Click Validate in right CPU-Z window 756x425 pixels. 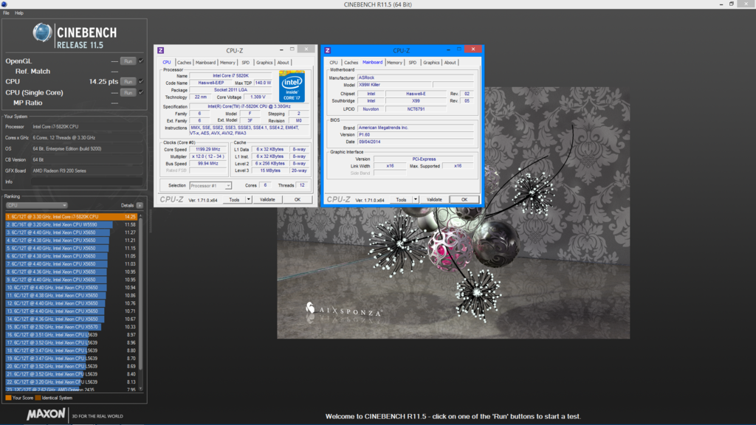434,199
